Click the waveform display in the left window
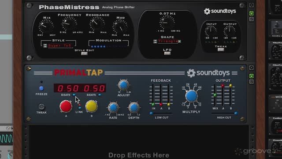Image resolution: width=282 pixels, height=159 pixels. (6, 138)
